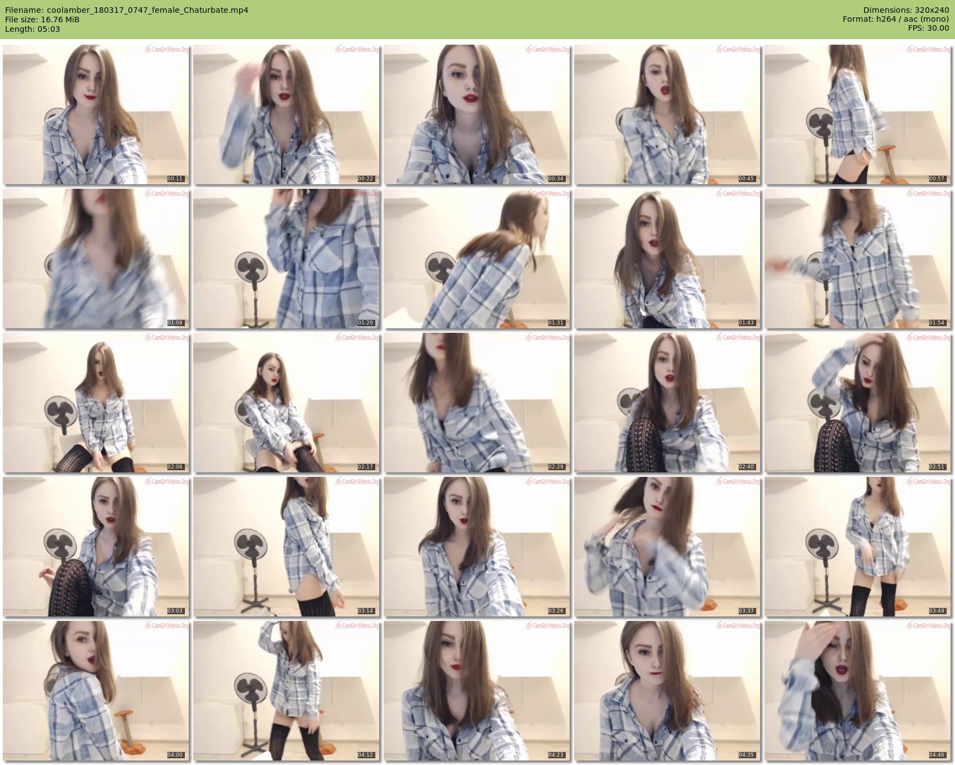The image size is (955, 765).
Task: Click the frame marked 03:26
Action: pos(477,547)
